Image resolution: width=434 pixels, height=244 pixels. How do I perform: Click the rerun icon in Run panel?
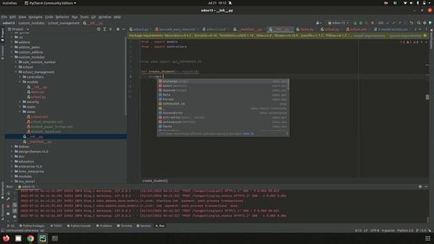pos(8,193)
